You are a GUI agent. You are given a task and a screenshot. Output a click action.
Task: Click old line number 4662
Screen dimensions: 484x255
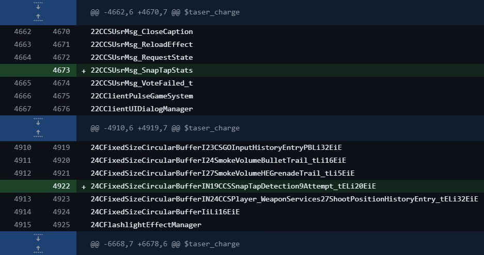(x=23, y=32)
